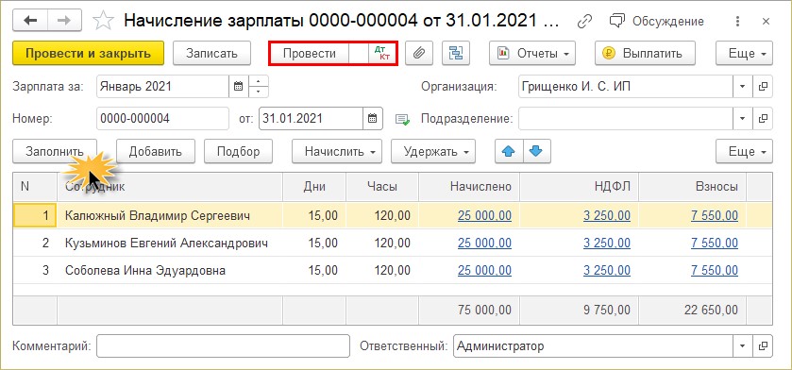Go forward with the right arrow
This screenshot has width=792, height=370.
(65, 21)
